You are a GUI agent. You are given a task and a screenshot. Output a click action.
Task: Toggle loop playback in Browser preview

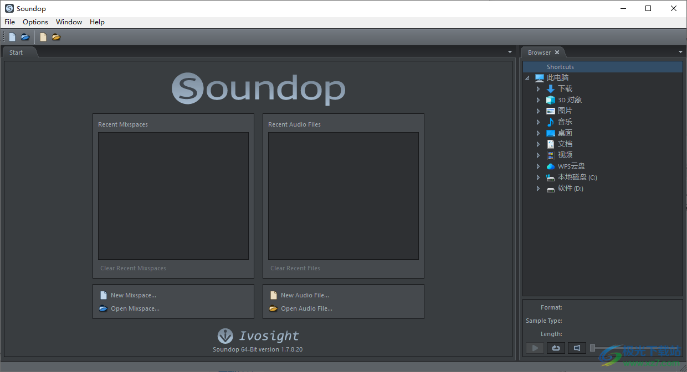tap(556, 348)
